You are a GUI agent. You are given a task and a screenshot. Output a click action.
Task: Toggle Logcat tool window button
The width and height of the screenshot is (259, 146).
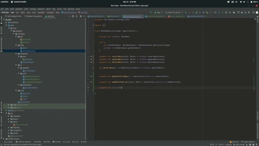pyautogui.click(x=8, y=142)
